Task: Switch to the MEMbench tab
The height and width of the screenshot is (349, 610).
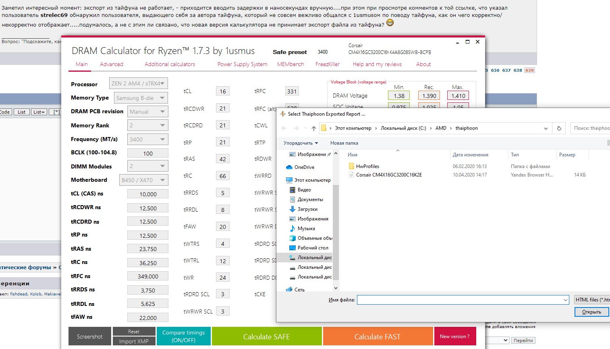Action: [x=290, y=64]
